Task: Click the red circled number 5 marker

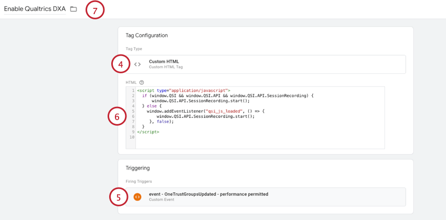Action: [x=119, y=197]
